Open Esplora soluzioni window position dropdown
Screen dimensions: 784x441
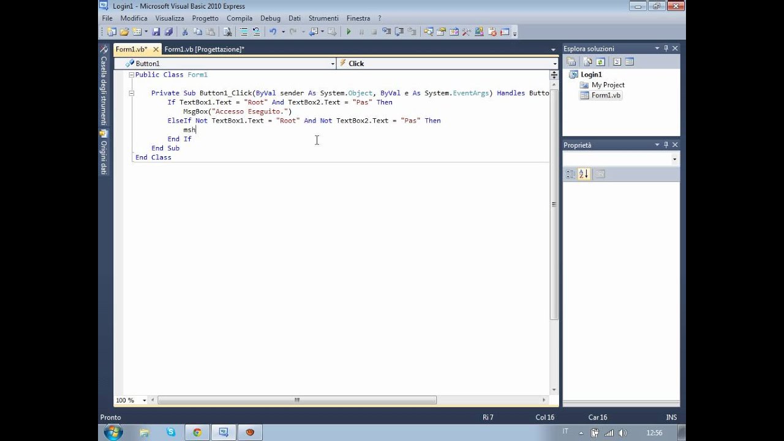(x=657, y=48)
